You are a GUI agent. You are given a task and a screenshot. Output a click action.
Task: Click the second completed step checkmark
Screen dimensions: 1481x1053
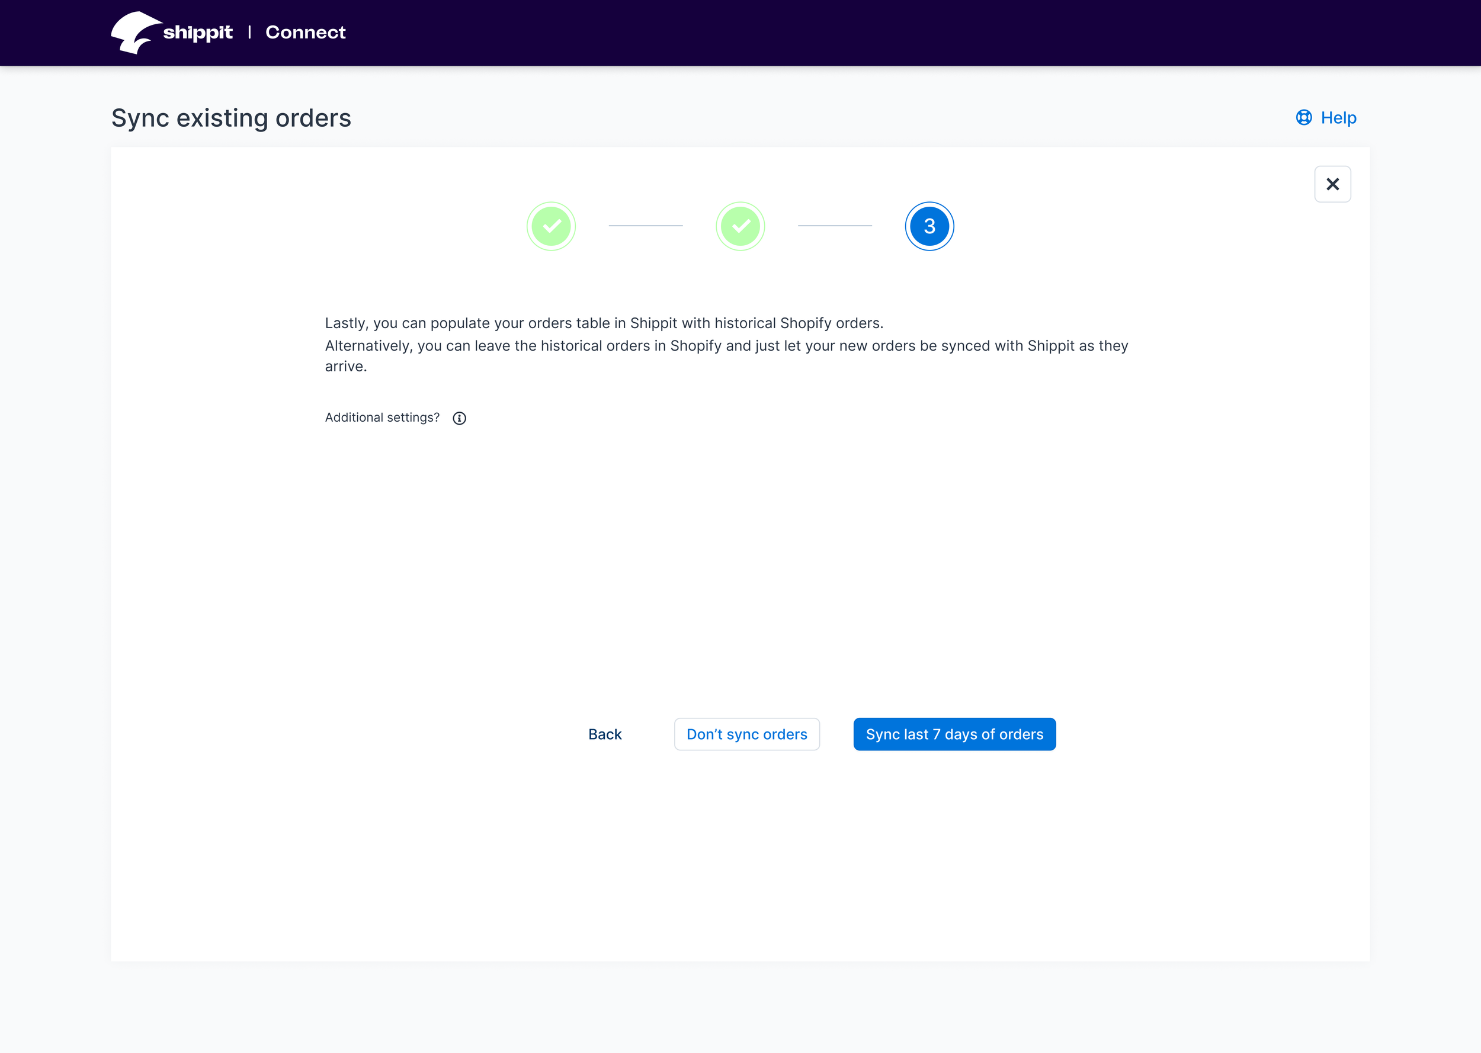point(740,226)
